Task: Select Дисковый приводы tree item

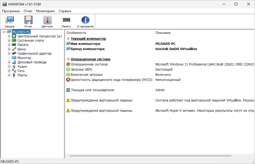Action: (32, 62)
